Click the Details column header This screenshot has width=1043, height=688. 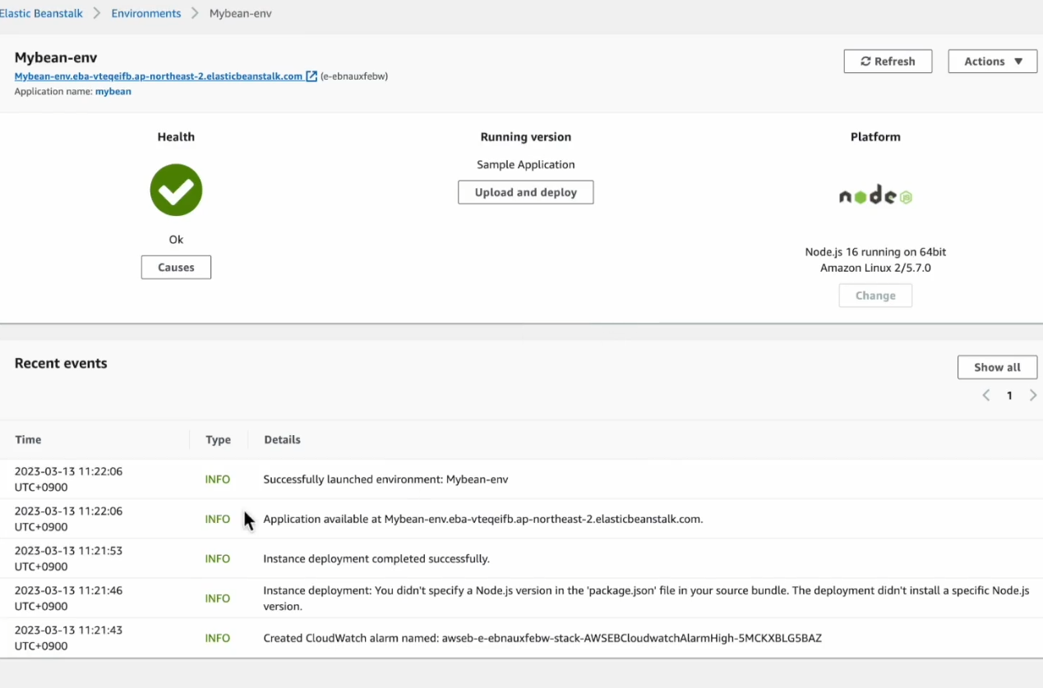282,440
